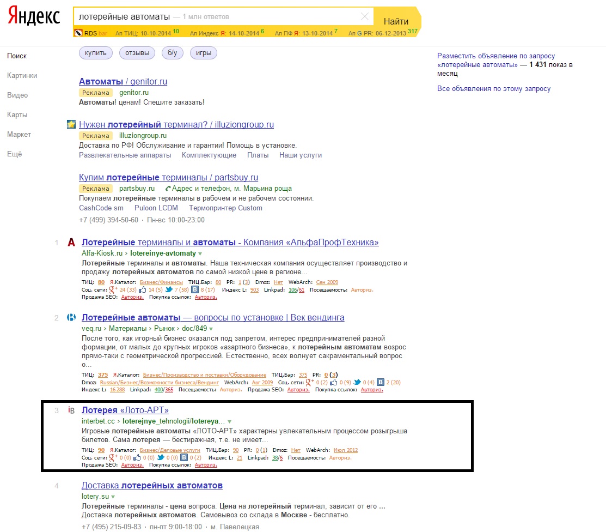Click the Yandex logo
Screen dimensions: 606x532
pyautogui.click(x=34, y=16)
